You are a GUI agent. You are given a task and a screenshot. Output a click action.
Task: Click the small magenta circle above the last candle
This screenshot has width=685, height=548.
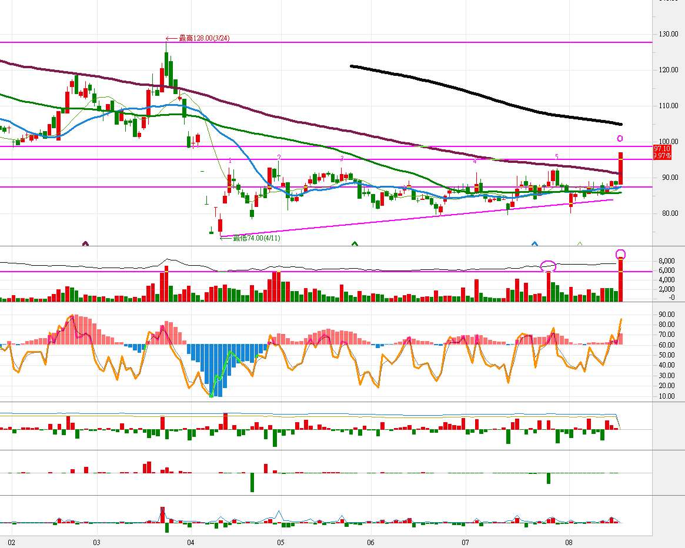[620, 139]
